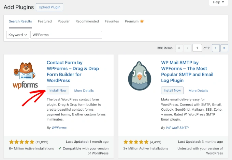Click the current page number field
The width and height of the screenshot is (232, 160).
197,48
